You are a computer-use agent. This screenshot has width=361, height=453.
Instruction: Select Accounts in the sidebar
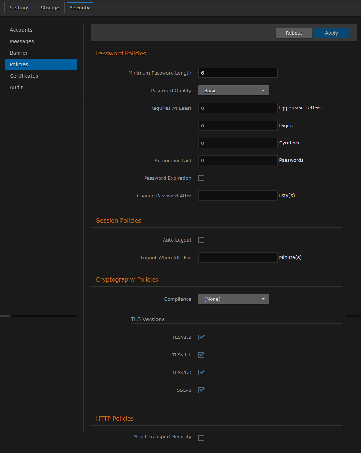(21, 30)
